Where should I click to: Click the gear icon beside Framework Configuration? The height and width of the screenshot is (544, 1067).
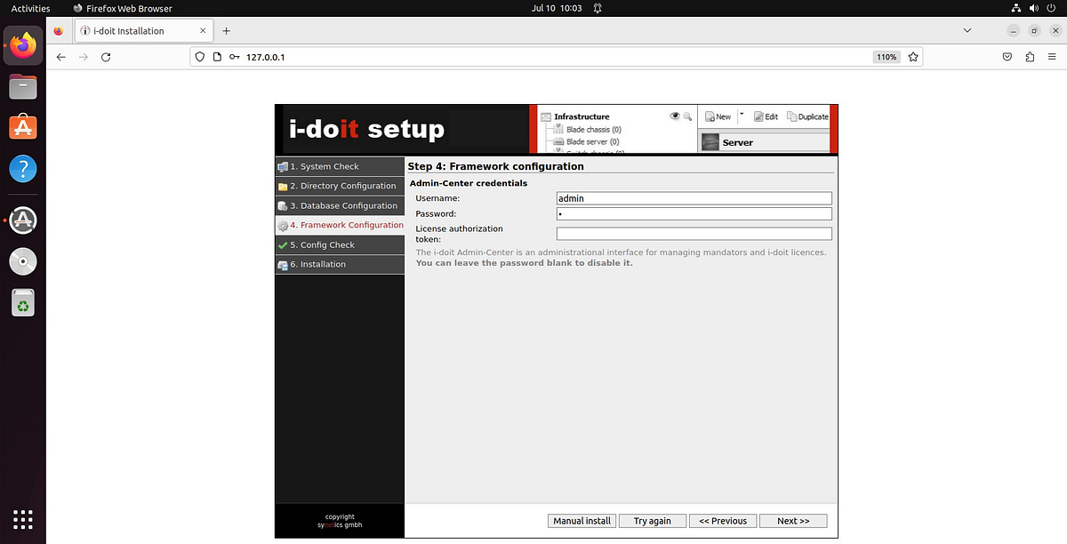pyautogui.click(x=283, y=225)
